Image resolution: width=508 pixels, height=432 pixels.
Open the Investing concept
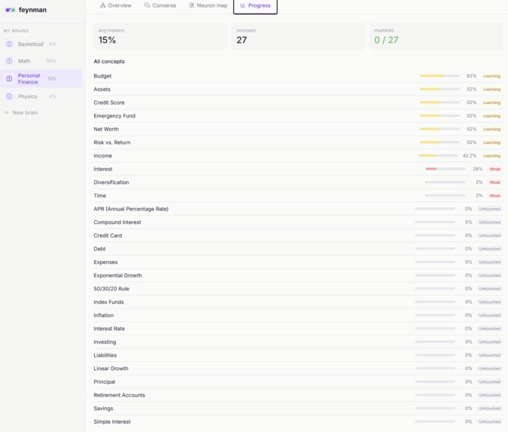click(298, 342)
